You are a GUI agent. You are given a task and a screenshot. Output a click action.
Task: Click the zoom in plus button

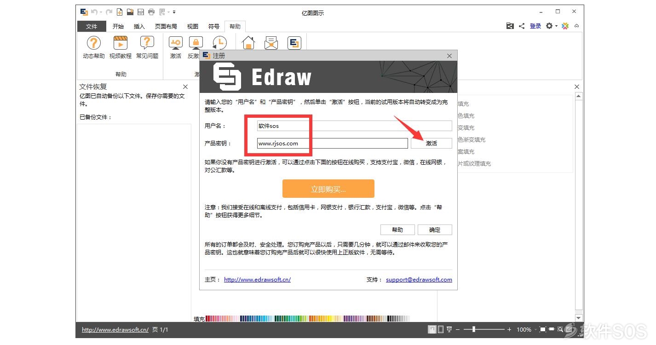tap(509, 329)
